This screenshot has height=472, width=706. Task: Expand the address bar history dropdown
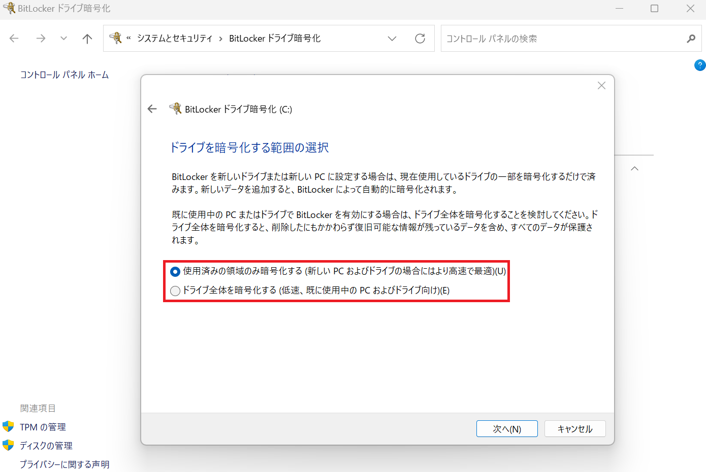click(x=392, y=39)
